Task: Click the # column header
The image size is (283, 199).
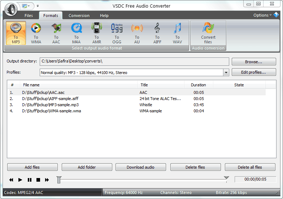Action: point(14,85)
